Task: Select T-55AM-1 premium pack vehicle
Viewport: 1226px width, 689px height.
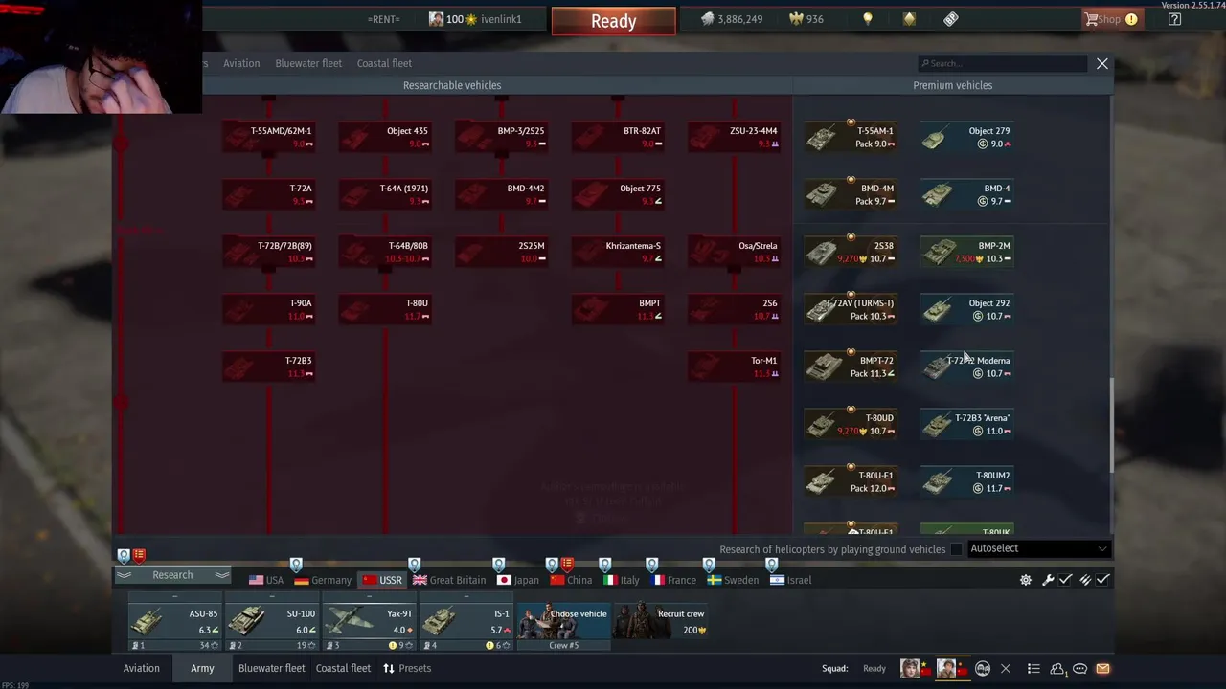Action: pyautogui.click(x=850, y=137)
